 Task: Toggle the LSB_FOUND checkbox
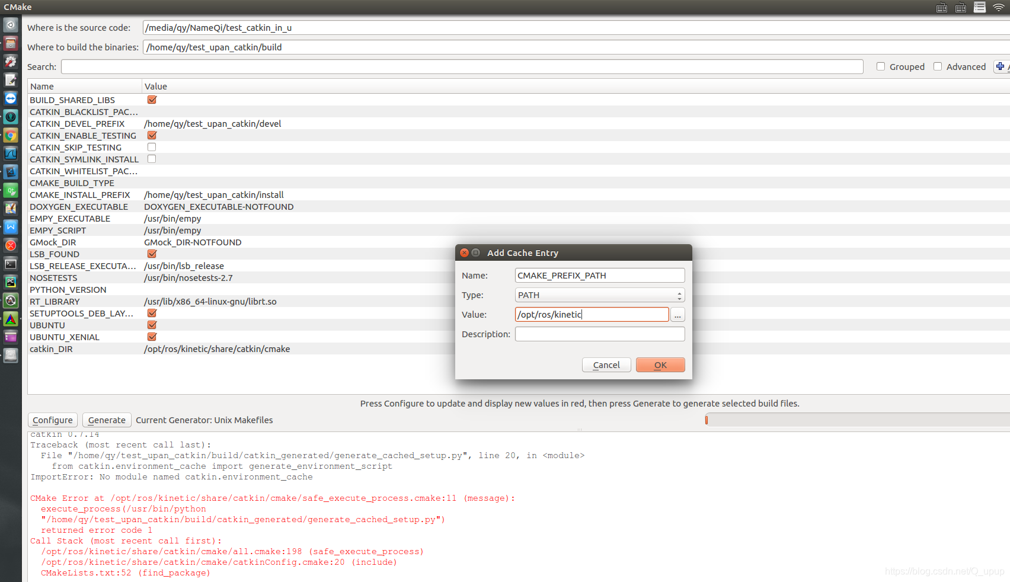(x=152, y=254)
